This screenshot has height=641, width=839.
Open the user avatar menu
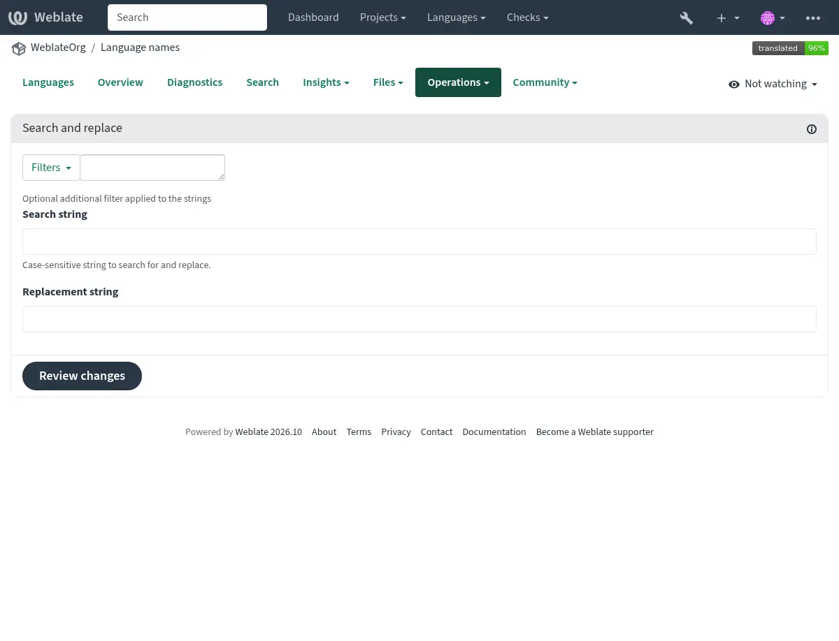pyautogui.click(x=773, y=18)
